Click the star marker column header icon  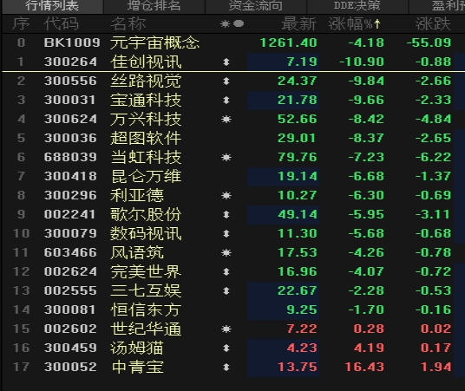click(x=225, y=23)
